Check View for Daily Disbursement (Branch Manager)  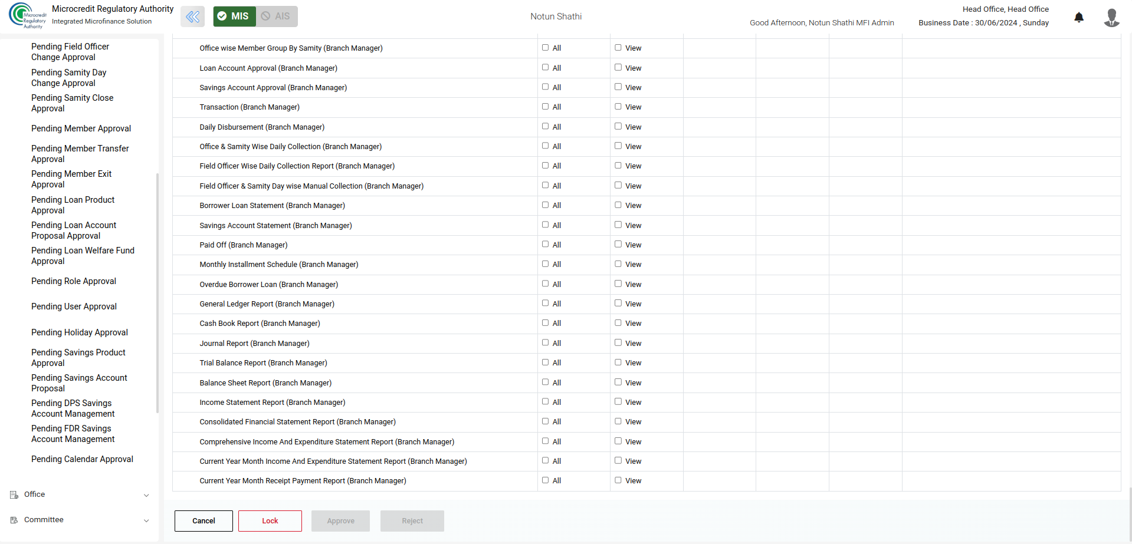click(x=618, y=126)
